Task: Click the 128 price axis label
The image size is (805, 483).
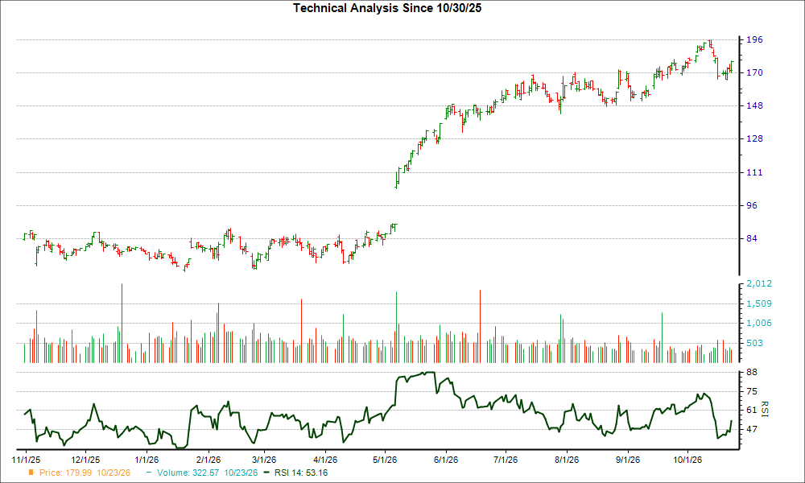Action: click(x=754, y=138)
